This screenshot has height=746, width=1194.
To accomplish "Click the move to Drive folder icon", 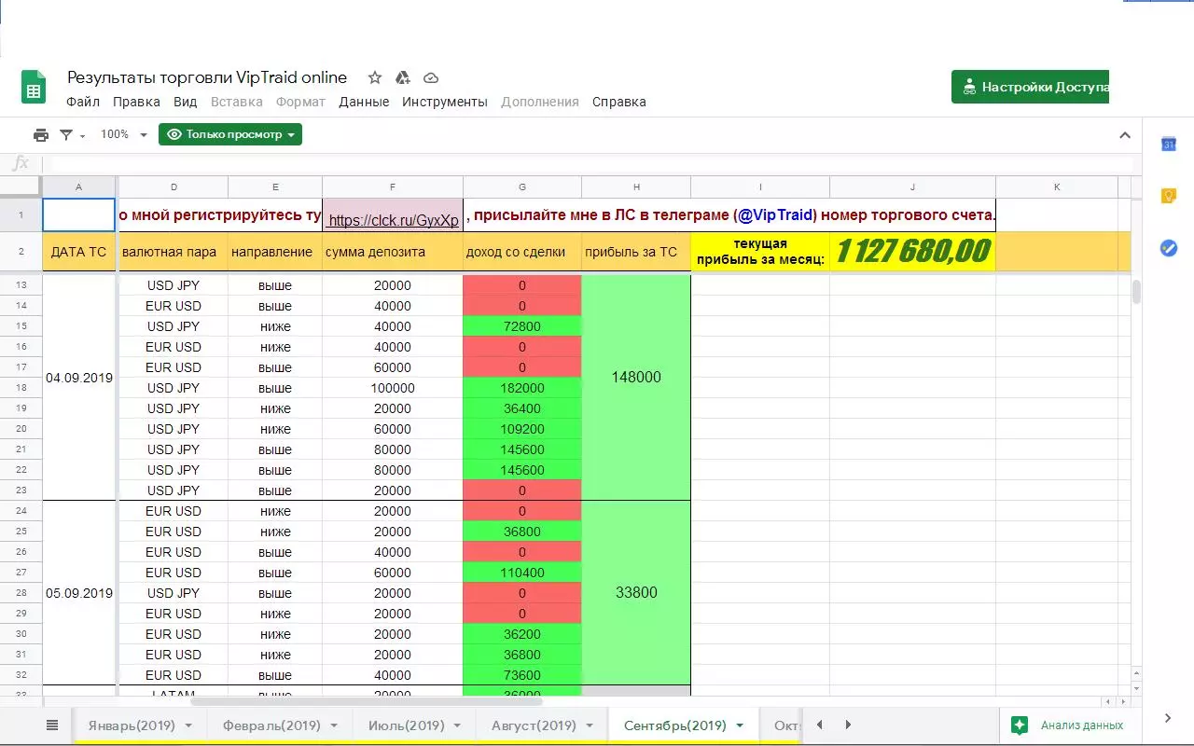I will (403, 78).
